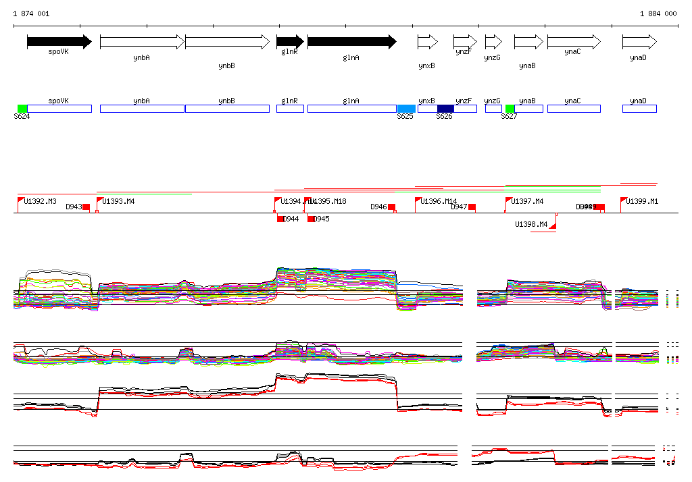Click the U1397.M4 upshift flag marker
Screen dimensions: 692x482
(x=508, y=201)
